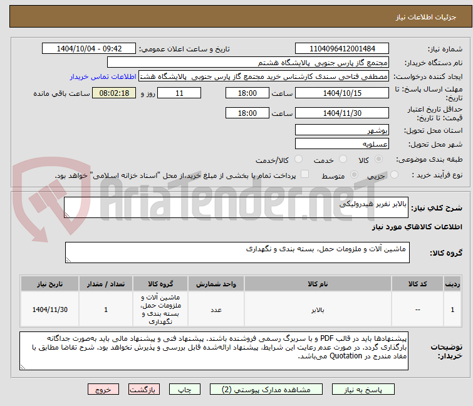Screen dimensions: 473x406
Task: Open اطلاعات تماس خریدار link
Action: click(103, 76)
